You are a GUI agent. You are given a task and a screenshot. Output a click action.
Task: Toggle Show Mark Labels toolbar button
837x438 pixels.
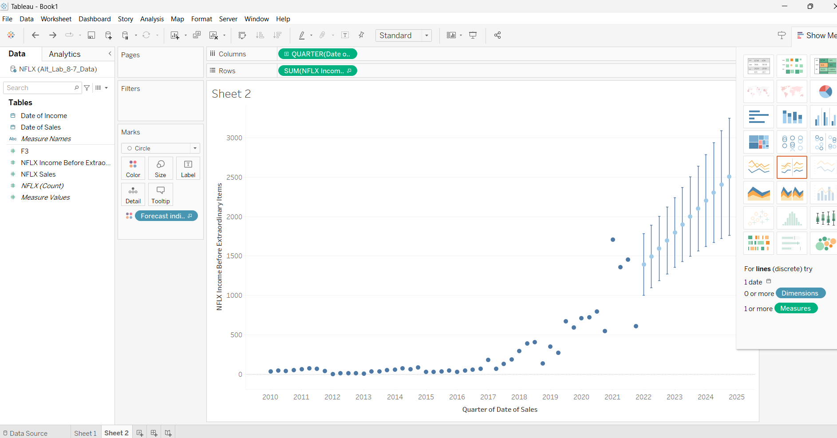coord(345,35)
